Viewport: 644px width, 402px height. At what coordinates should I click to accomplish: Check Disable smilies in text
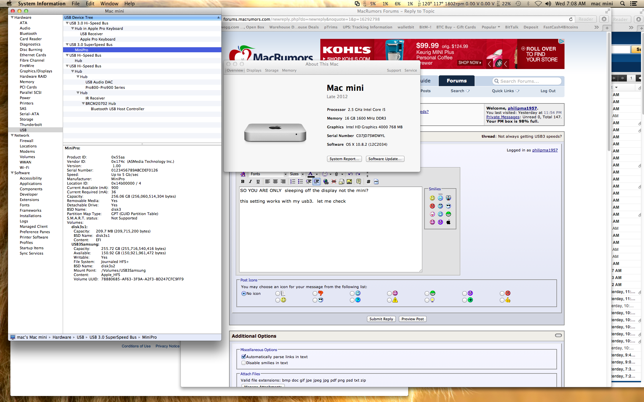click(244, 363)
